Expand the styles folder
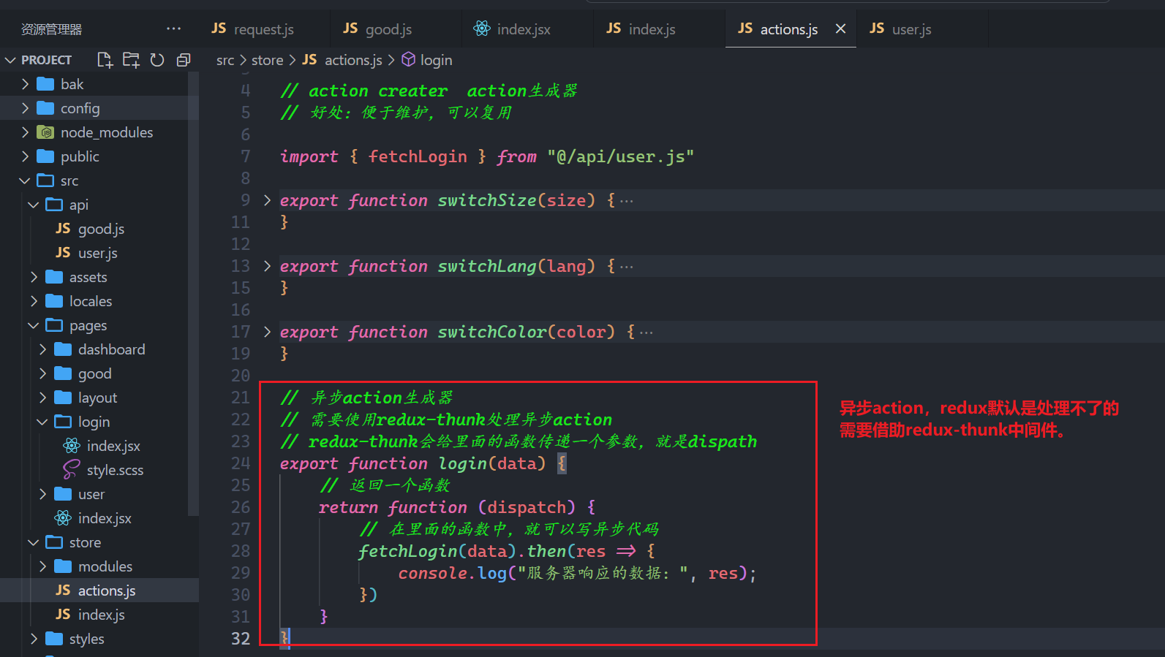This screenshot has width=1165, height=657. click(x=99, y=639)
